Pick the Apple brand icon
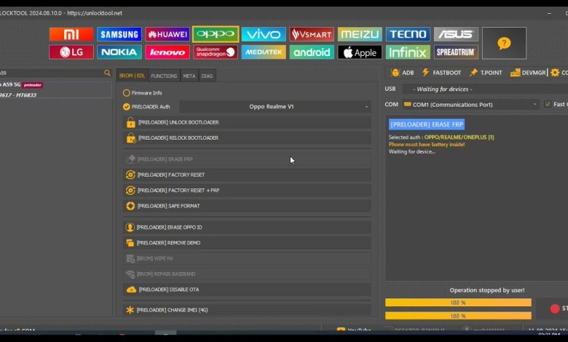 click(x=360, y=52)
